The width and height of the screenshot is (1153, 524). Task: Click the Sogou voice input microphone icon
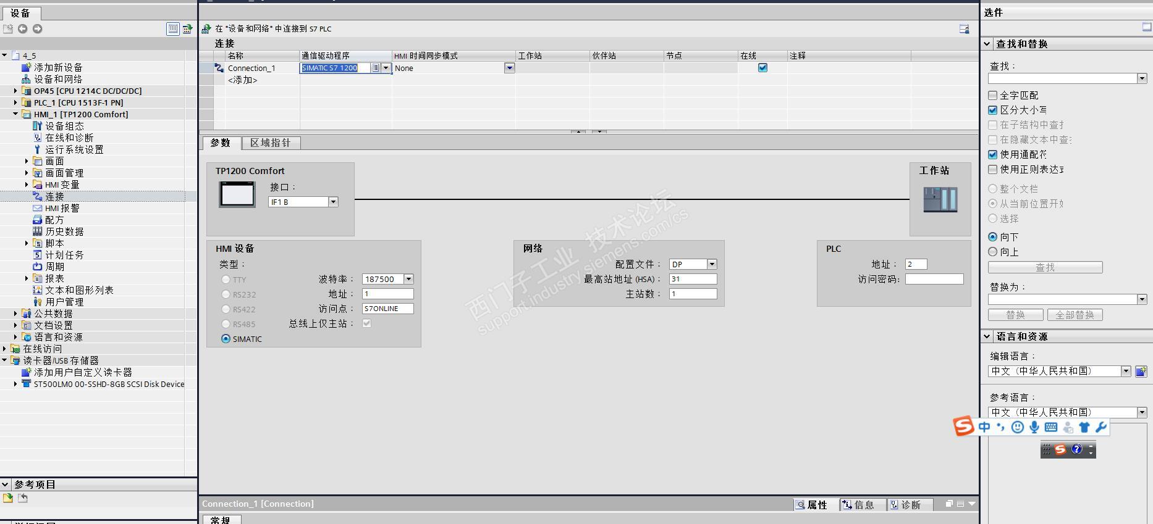tap(1034, 427)
